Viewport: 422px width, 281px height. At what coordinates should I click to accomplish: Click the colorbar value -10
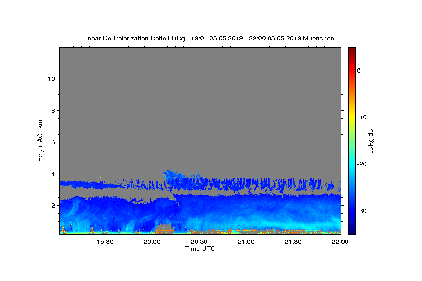pos(362,117)
